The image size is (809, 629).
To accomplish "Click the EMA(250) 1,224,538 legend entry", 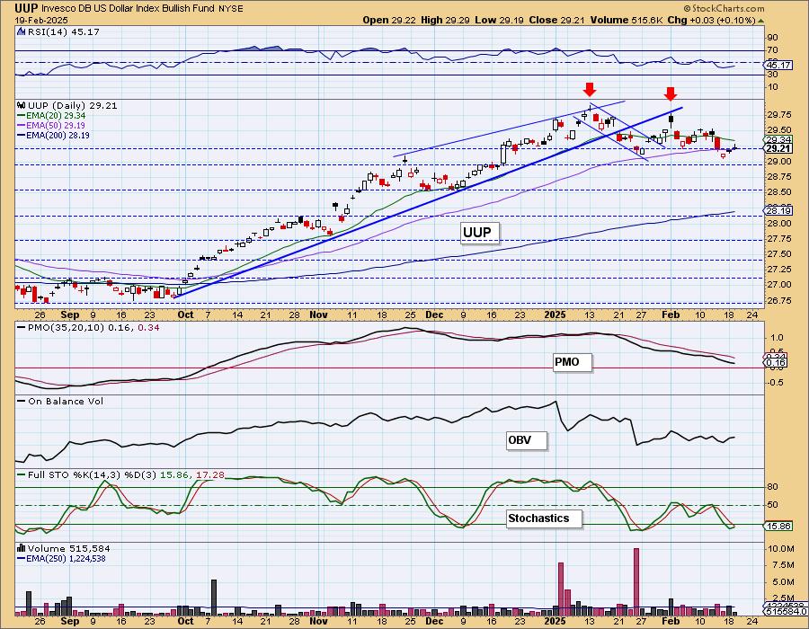I will click(x=61, y=558).
